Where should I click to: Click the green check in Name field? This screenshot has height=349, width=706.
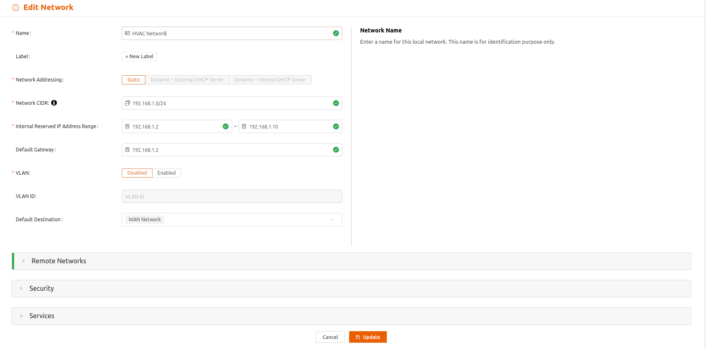point(336,33)
